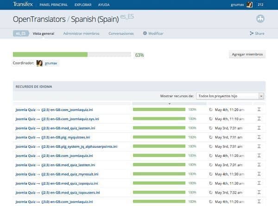Click the progress bar of mod_quiz_topxusers.ini row
The height and width of the screenshot is (206, 278).
159,193
